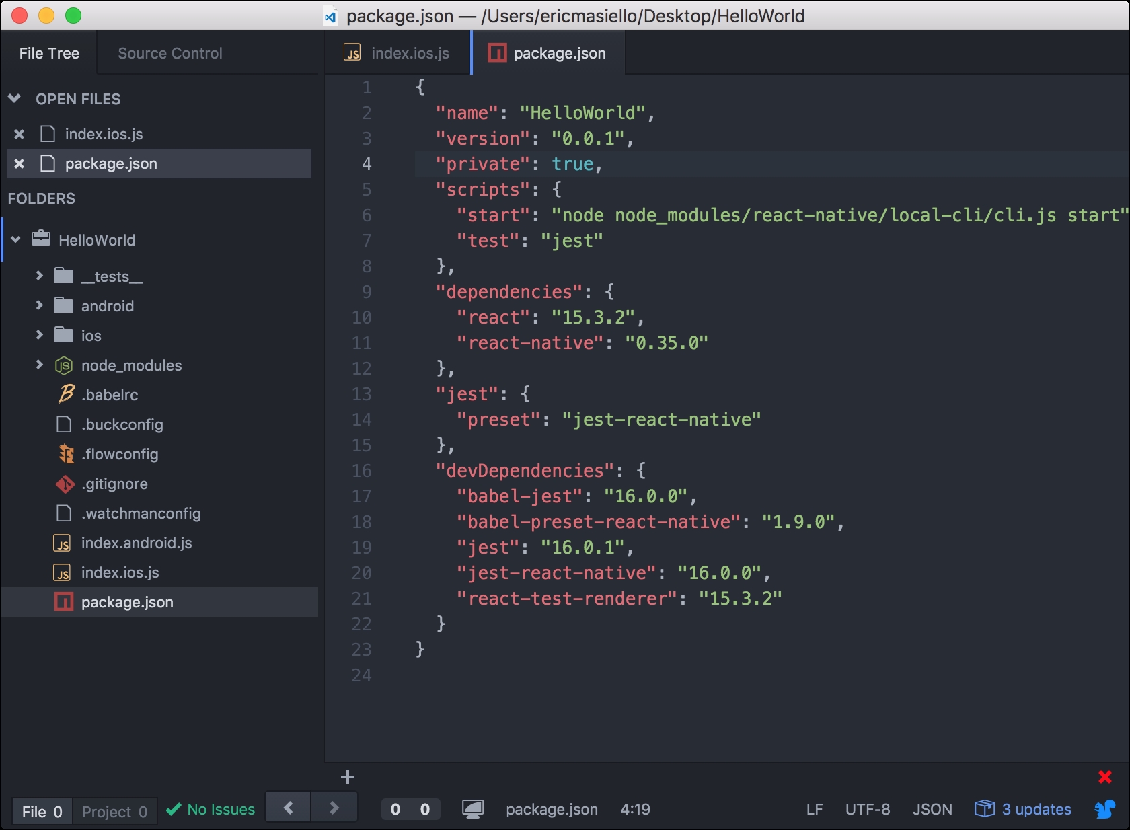
Task: Show File linter issues
Action: click(x=42, y=811)
